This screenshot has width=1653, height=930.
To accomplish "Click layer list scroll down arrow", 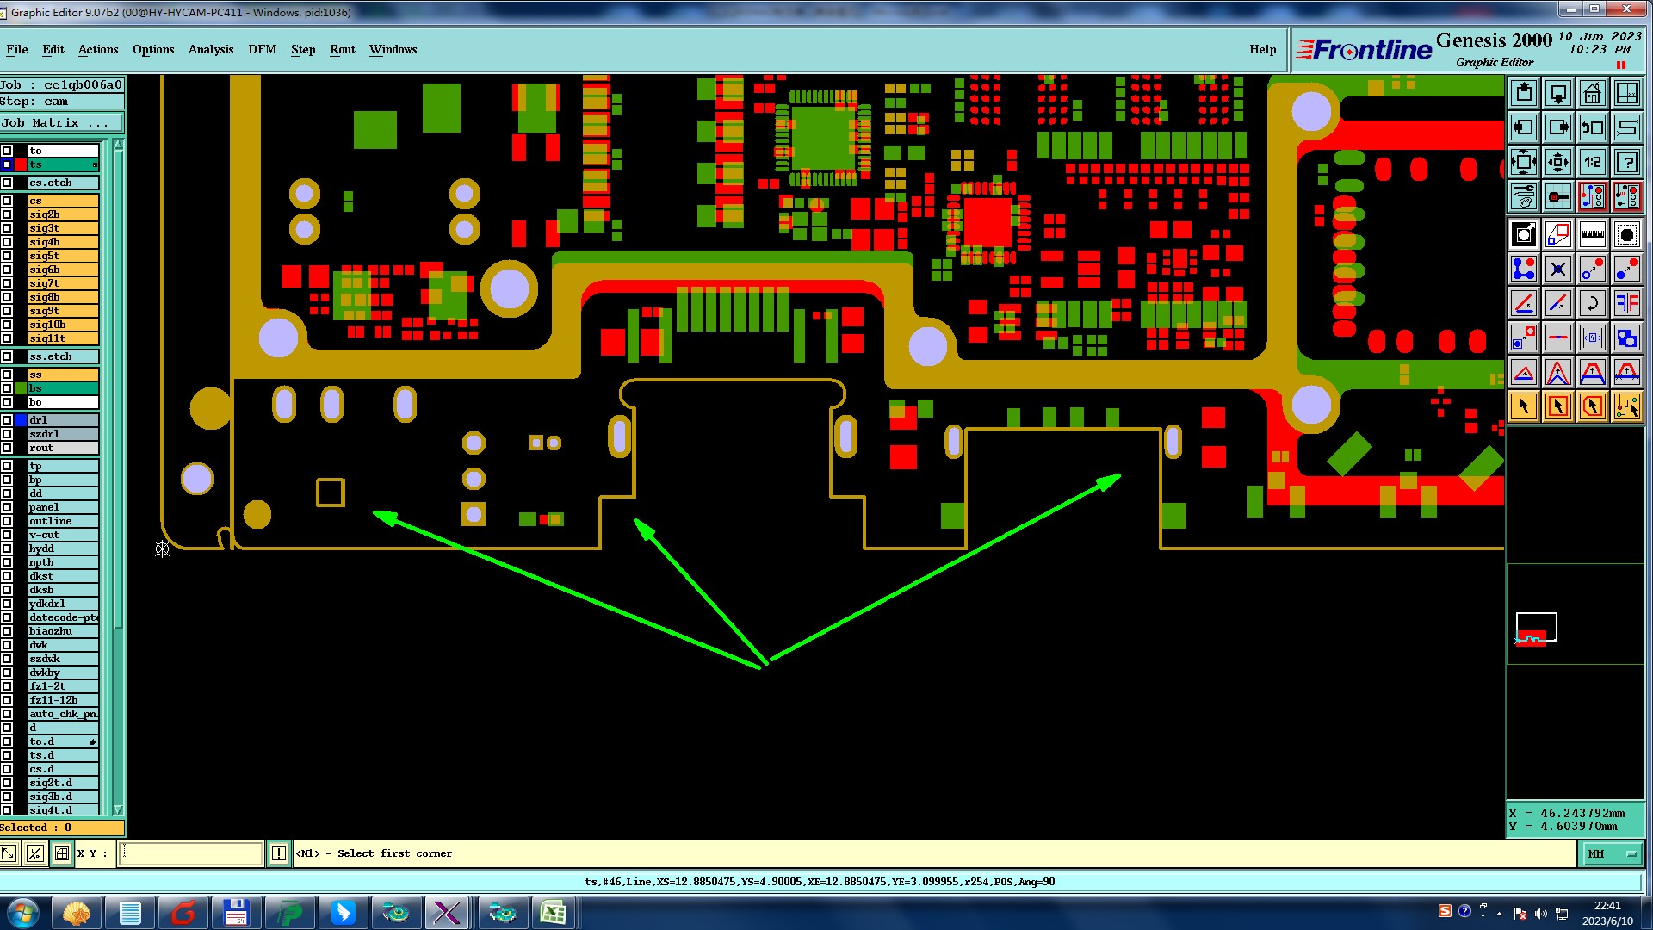I will pos(118,809).
